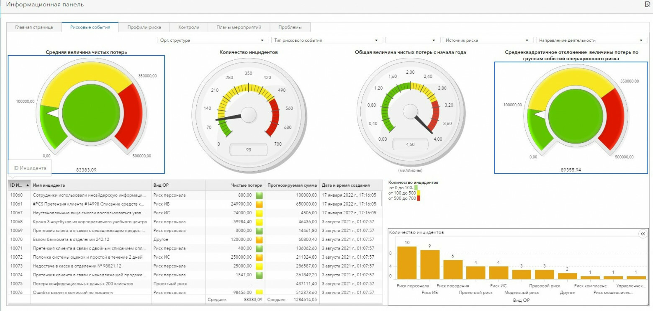The width and height of the screenshot is (653, 311).
Task: Sort by Дата и время создания header
Action: tap(351, 185)
